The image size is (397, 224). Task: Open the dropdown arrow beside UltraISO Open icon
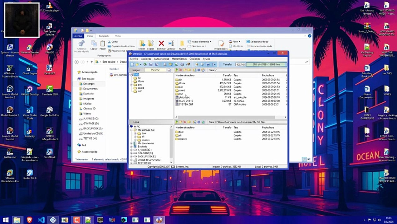tap(140, 64)
